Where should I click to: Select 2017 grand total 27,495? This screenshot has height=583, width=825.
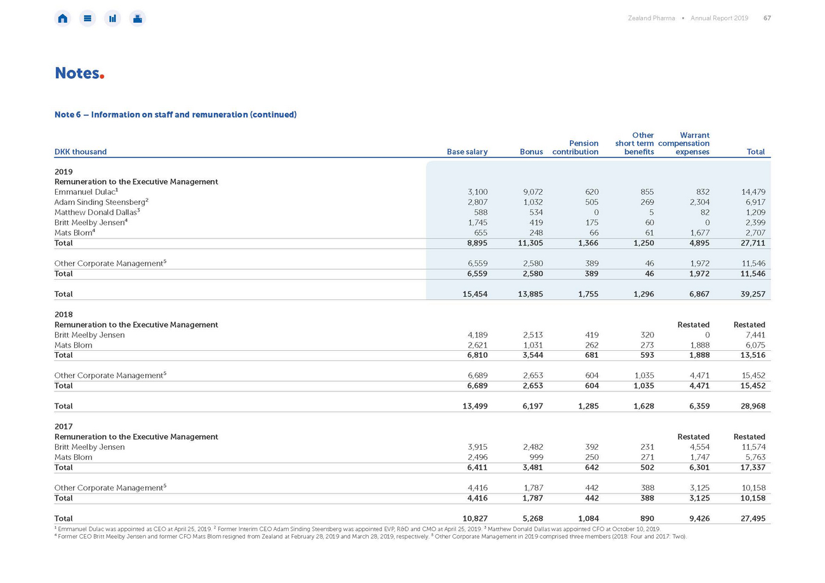click(x=753, y=519)
